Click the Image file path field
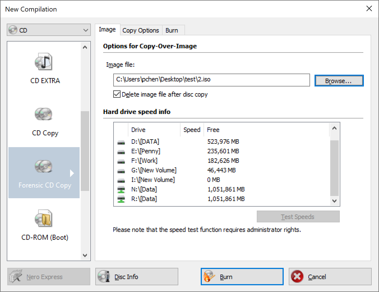Image resolution: width=379 pixels, height=292 pixels. pos(211,80)
